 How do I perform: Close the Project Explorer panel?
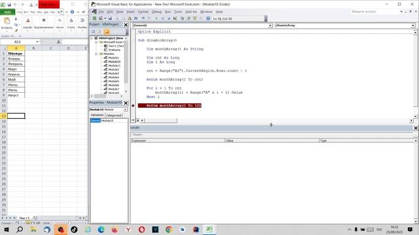tap(126, 25)
